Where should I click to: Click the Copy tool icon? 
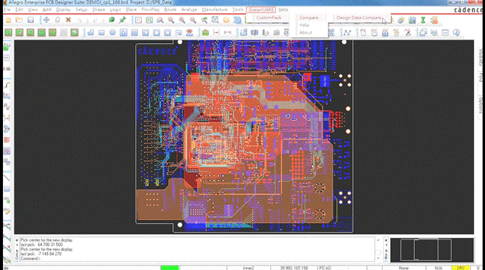coord(57,20)
